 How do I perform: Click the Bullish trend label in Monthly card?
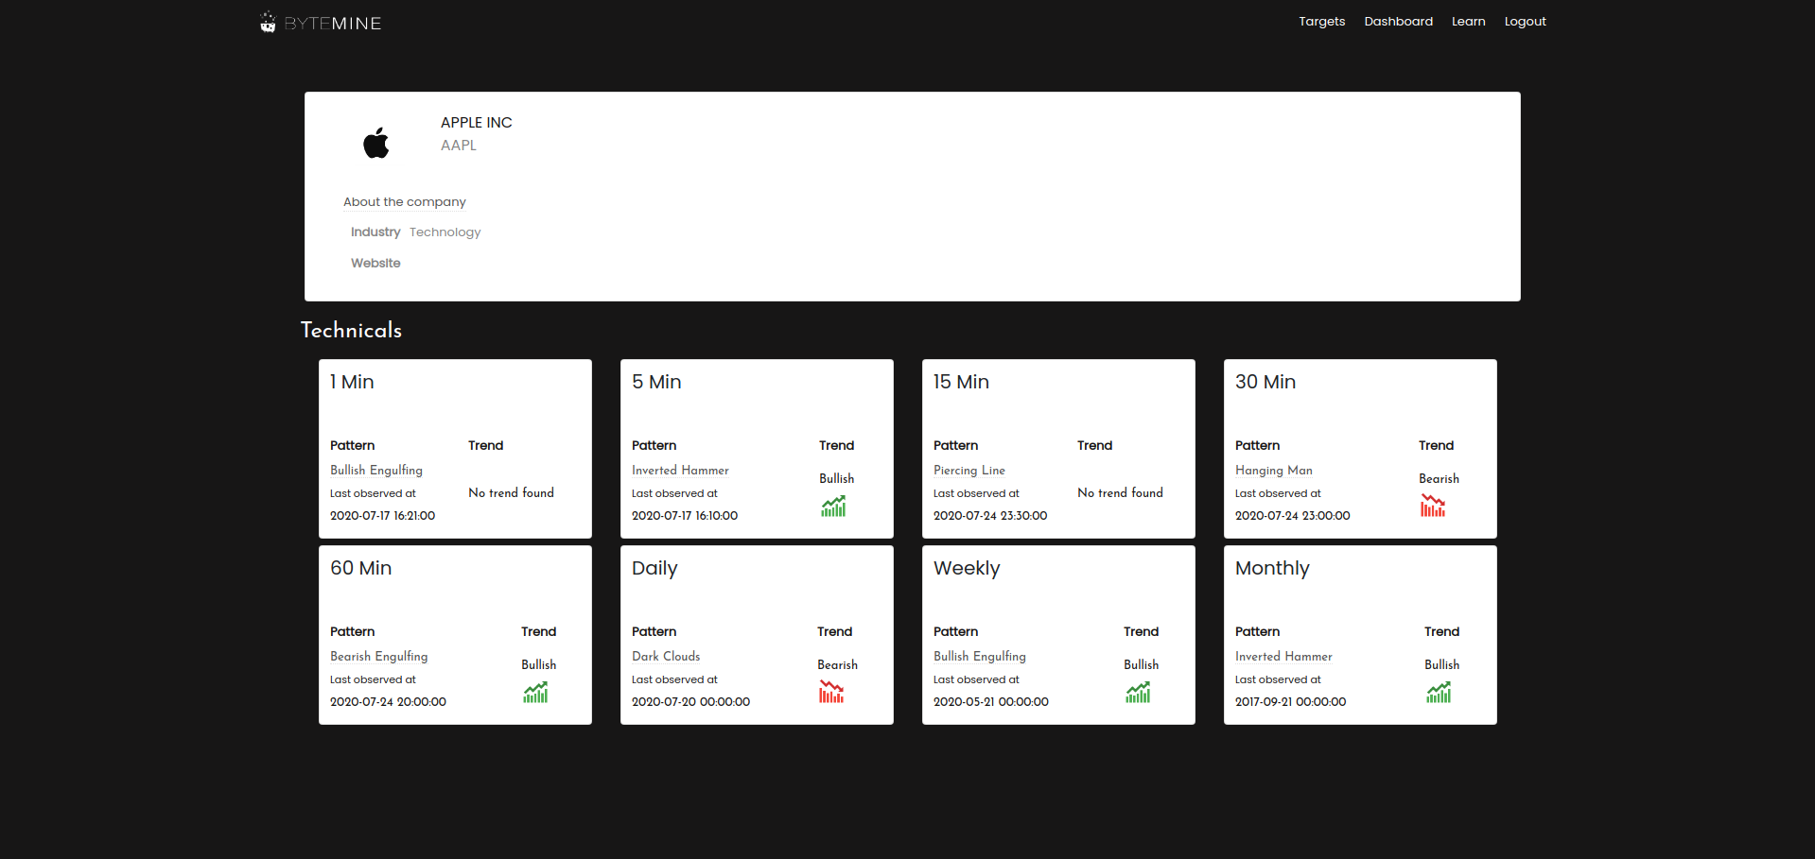1441,665
